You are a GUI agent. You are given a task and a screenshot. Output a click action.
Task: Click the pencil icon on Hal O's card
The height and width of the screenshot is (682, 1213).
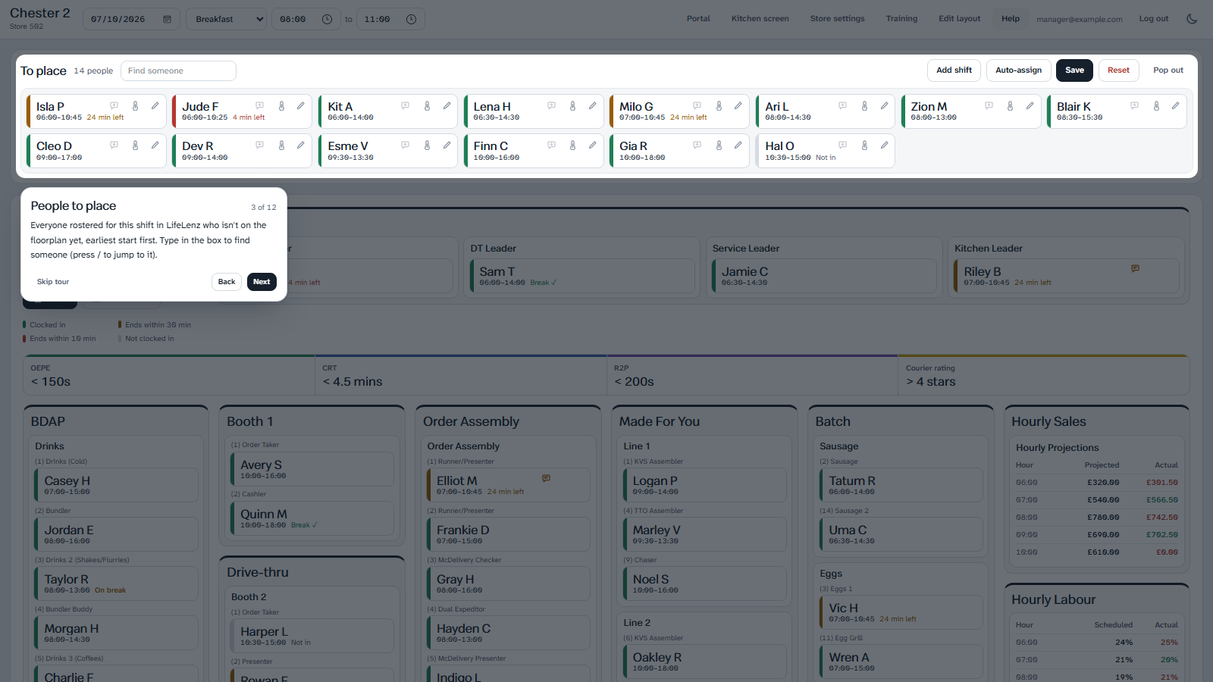coord(884,145)
